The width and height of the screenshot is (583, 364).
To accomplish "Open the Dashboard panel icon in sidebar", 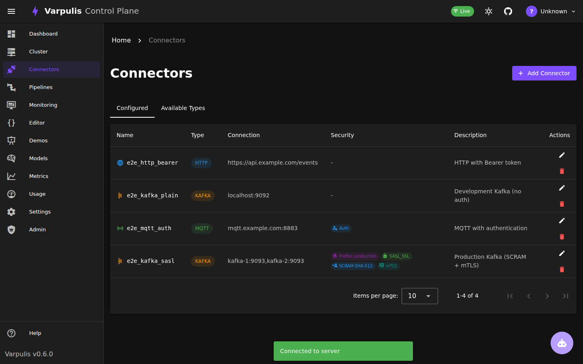I will [x=11, y=34].
